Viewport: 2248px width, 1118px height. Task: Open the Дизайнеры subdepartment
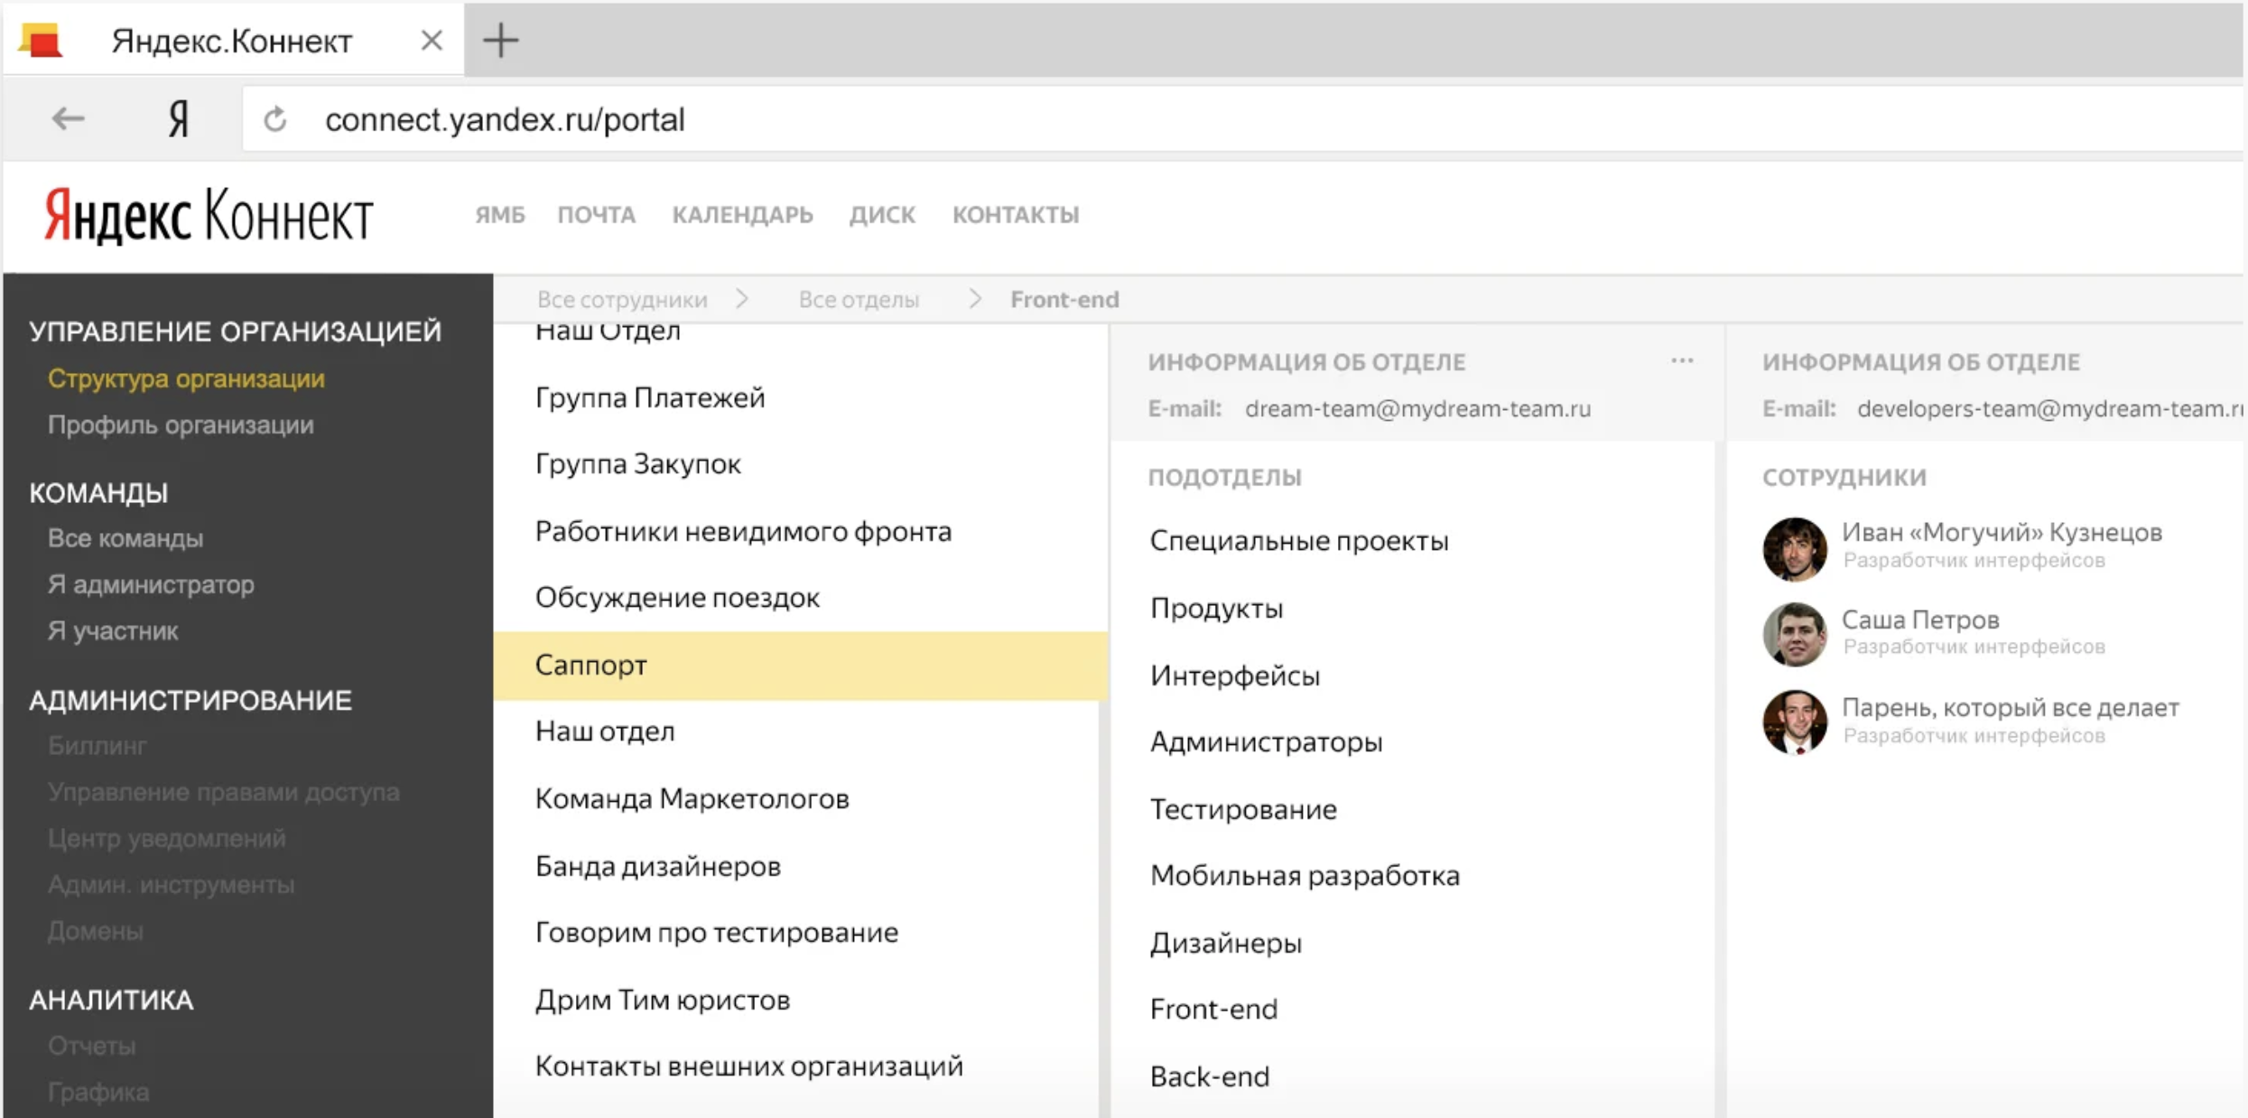point(1225,943)
